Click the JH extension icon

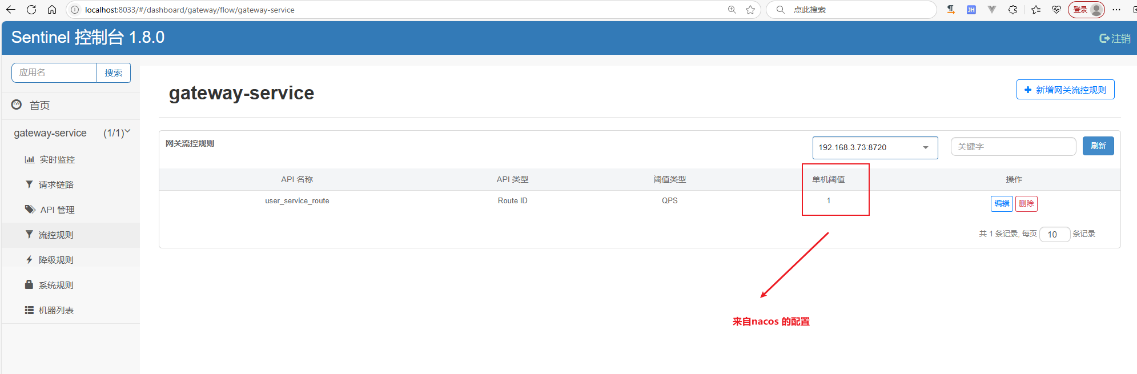(971, 10)
